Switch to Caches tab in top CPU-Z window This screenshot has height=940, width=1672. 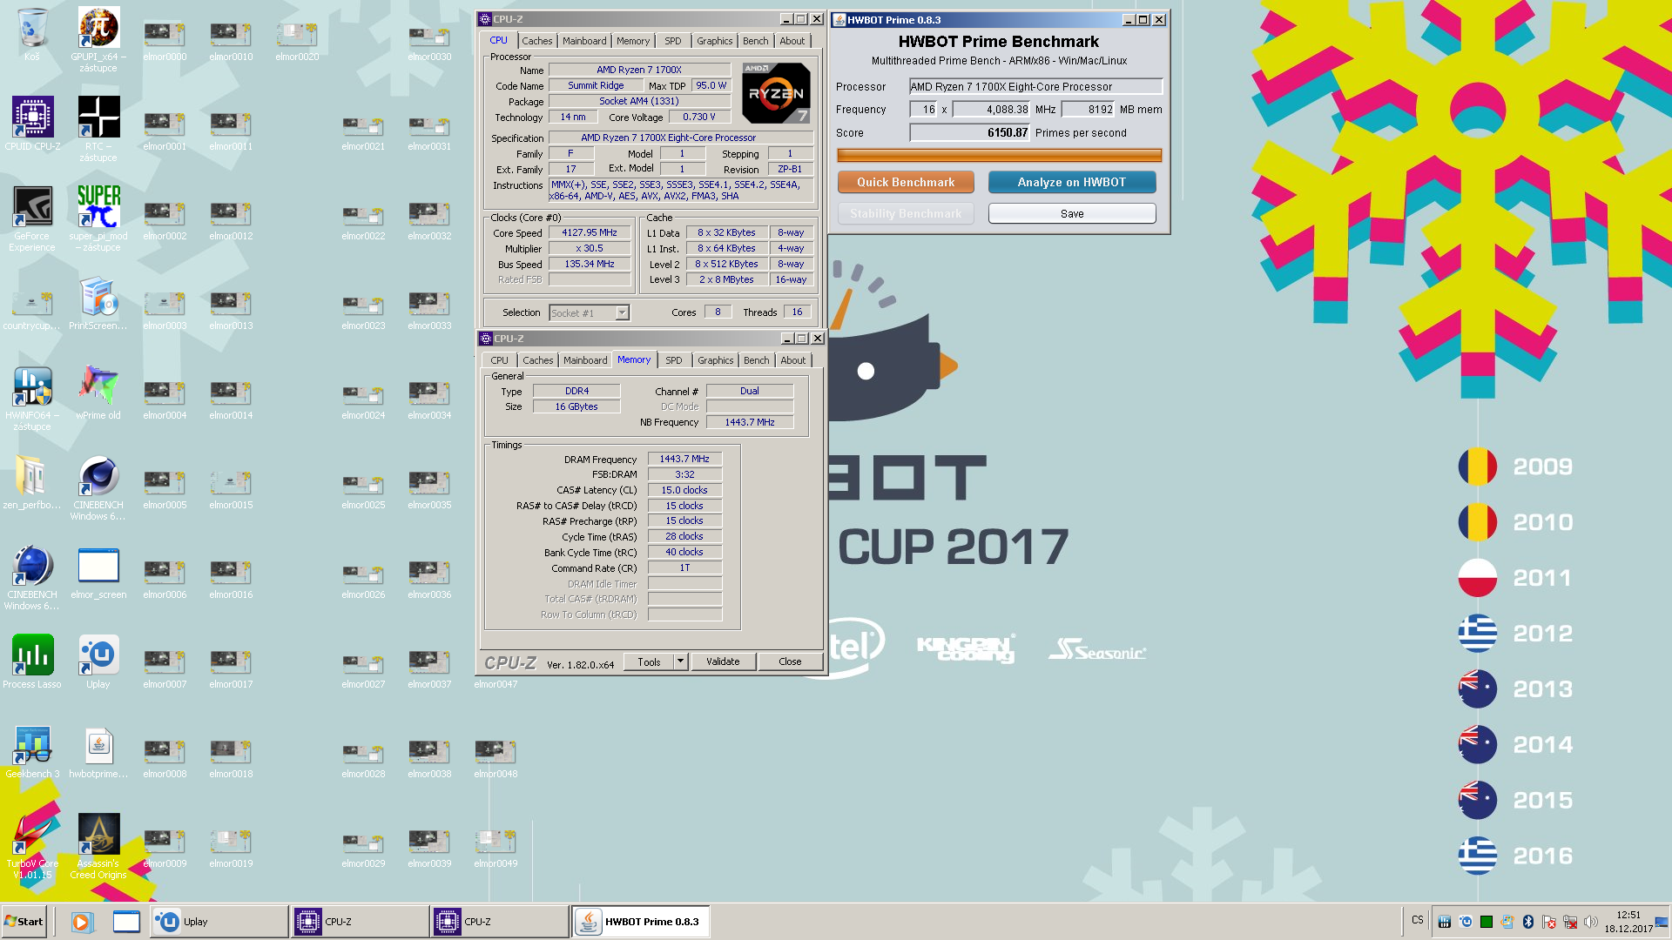click(x=536, y=41)
